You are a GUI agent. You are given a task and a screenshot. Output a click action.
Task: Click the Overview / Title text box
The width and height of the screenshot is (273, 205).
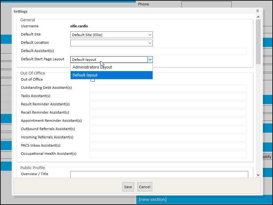pyautogui.click(x=159, y=174)
